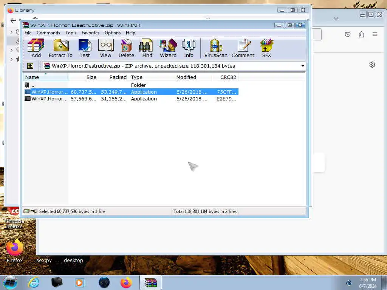Click WinRAR taskbar button
This screenshot has width=387, height=290.
tap(151, 282)
